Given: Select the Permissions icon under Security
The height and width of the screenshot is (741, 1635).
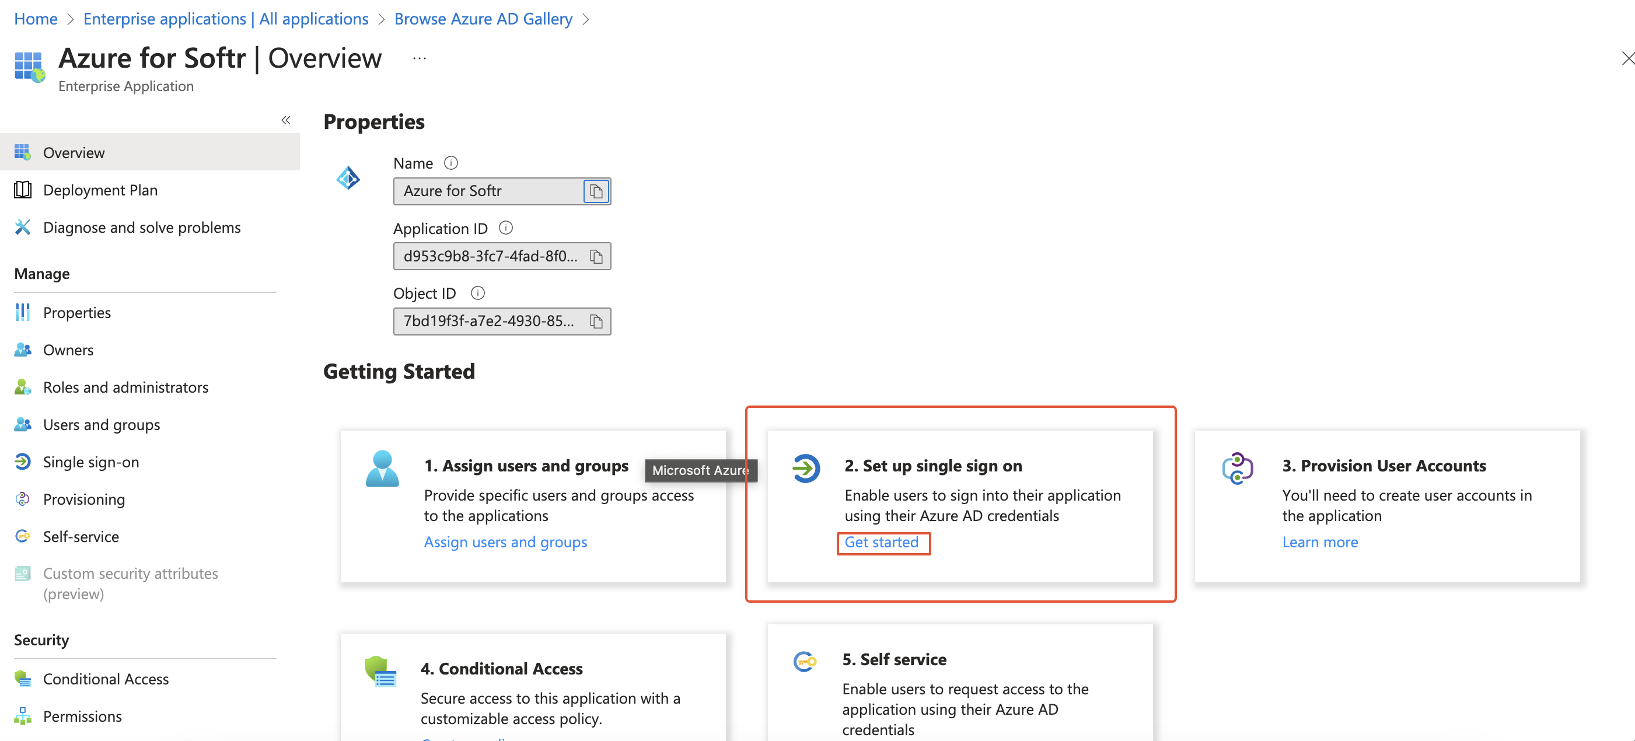Looking at the screenshot, I should tap(23, 716).
